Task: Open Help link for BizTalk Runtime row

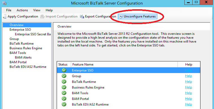Action: pyautogui.click(x=188, y=81)
